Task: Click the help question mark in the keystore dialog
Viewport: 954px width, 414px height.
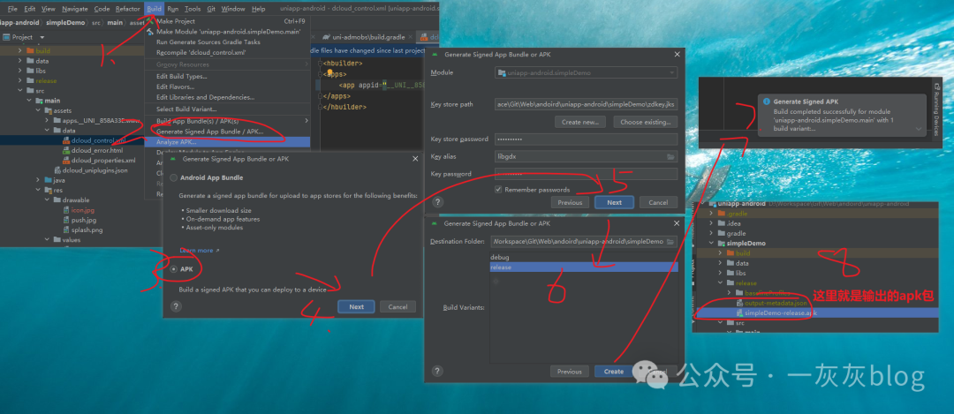Action: click(437, 202)
